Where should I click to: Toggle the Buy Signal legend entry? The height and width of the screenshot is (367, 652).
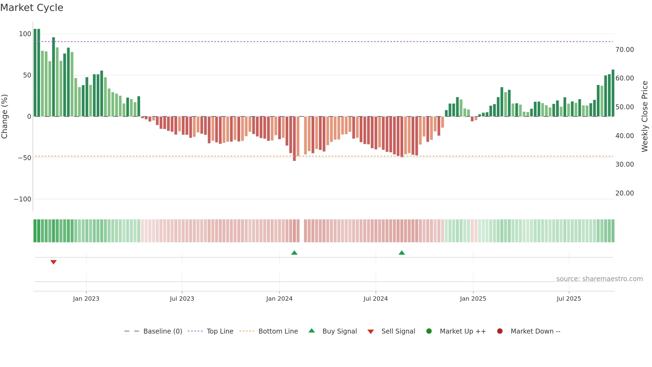(x=333, y=331)
